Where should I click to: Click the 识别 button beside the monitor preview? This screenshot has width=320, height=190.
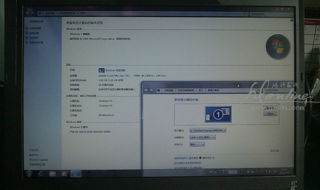pyautogui.click(x=270, y=114)
